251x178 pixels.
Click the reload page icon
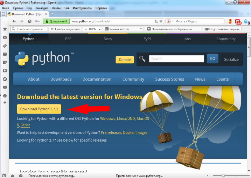[x=29, y=21]
